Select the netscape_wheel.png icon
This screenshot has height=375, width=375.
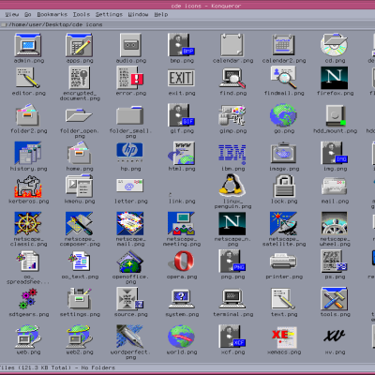[335, 223]
